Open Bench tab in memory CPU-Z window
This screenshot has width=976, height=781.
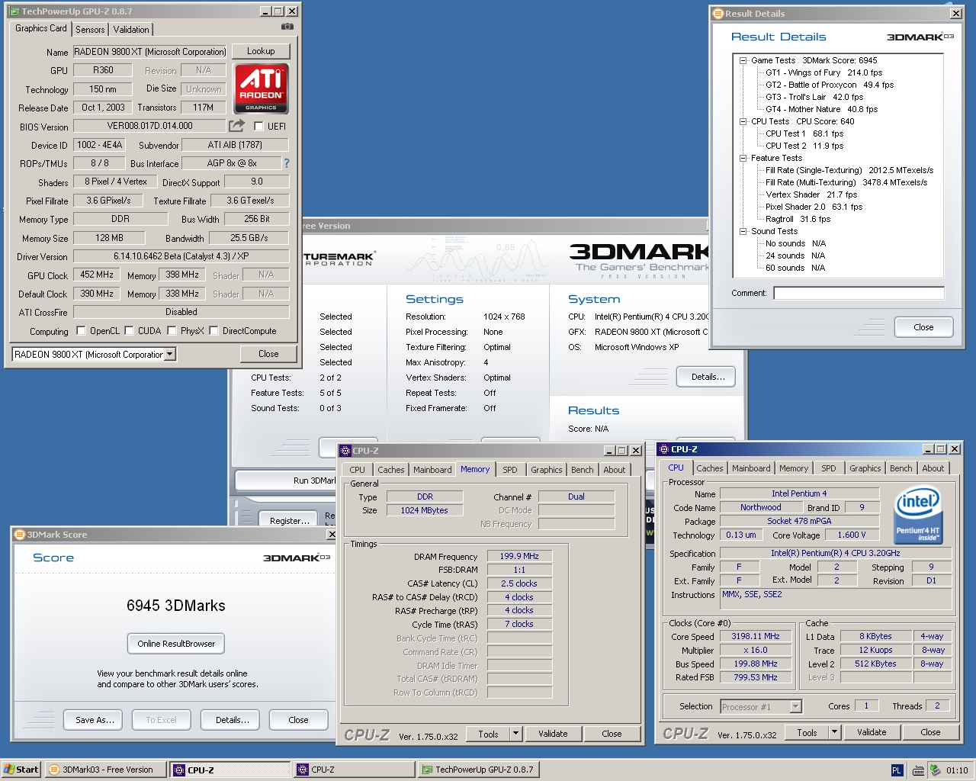click(583, 470)
